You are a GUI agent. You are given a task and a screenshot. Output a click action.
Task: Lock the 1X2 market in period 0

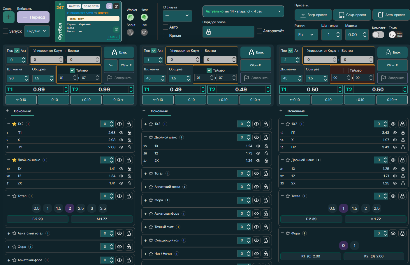(x=129, y=124)
